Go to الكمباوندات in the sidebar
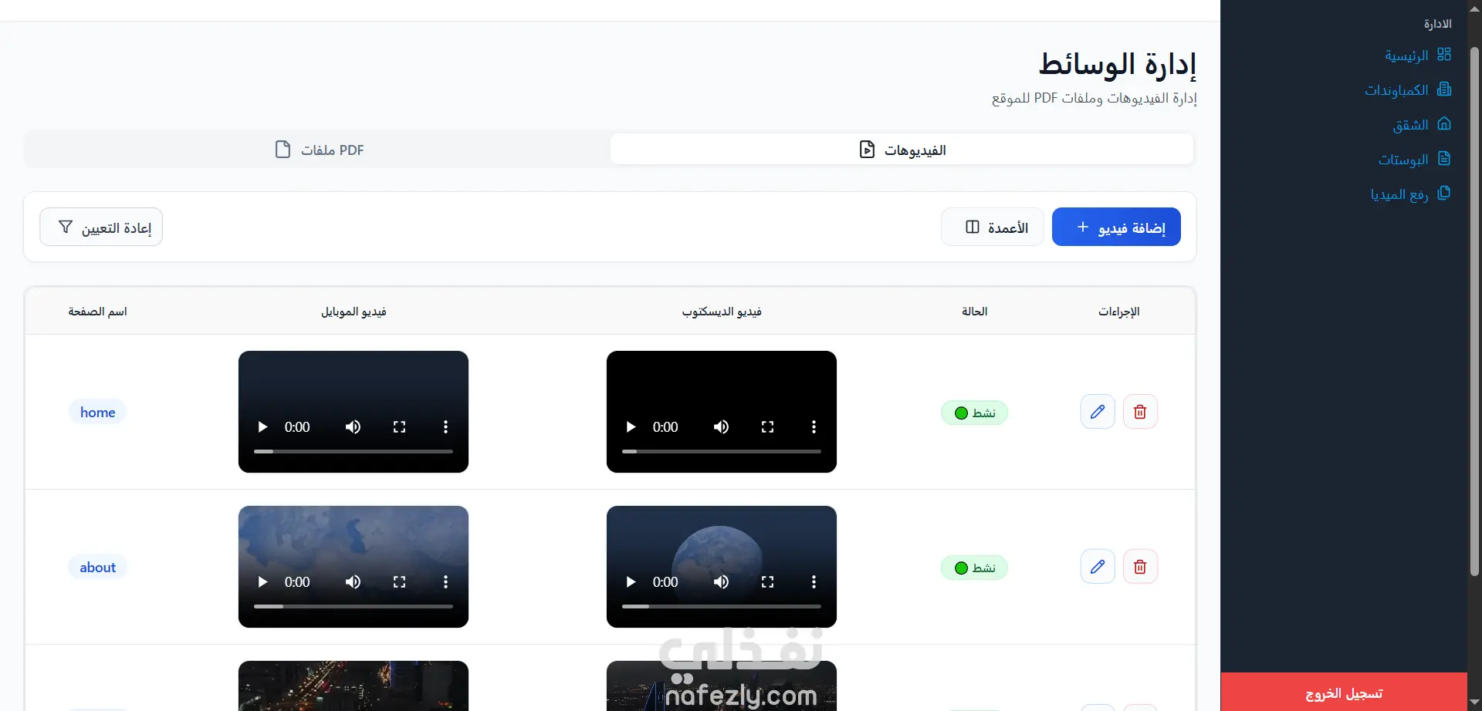 click(1408, 90)
